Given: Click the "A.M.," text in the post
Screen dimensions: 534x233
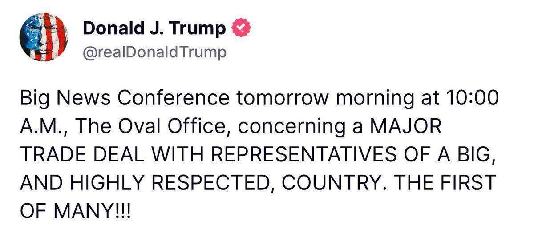Looking at the screenshot, I should pyautogui.click(x=43, y=127).
